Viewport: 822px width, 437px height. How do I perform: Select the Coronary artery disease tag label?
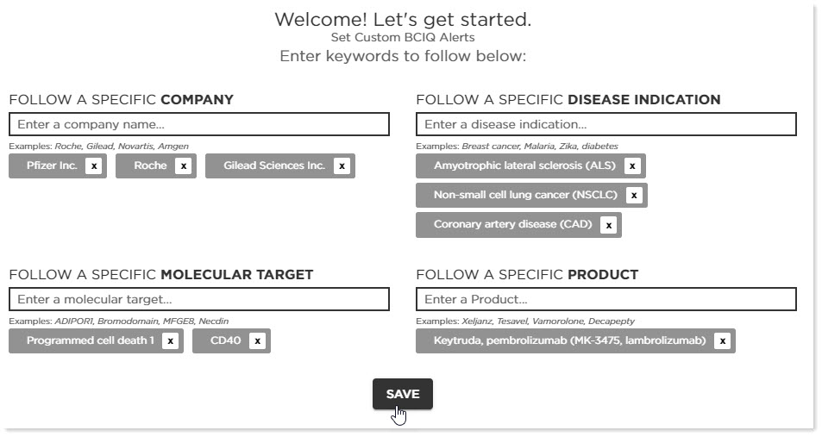(x=512, y=224)
